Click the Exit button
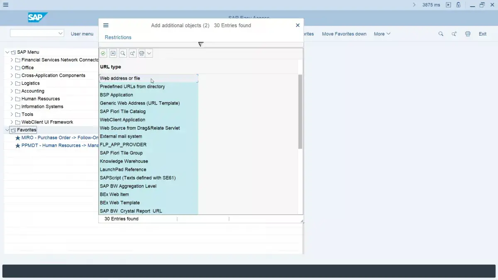This screenshot has height=280, width=498. [483, 34]
